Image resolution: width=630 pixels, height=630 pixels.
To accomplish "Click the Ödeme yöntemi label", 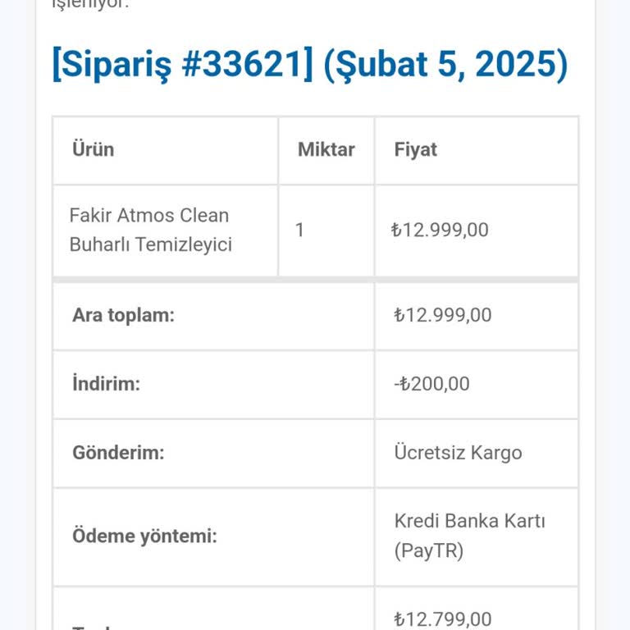I will tap(144, 536).
